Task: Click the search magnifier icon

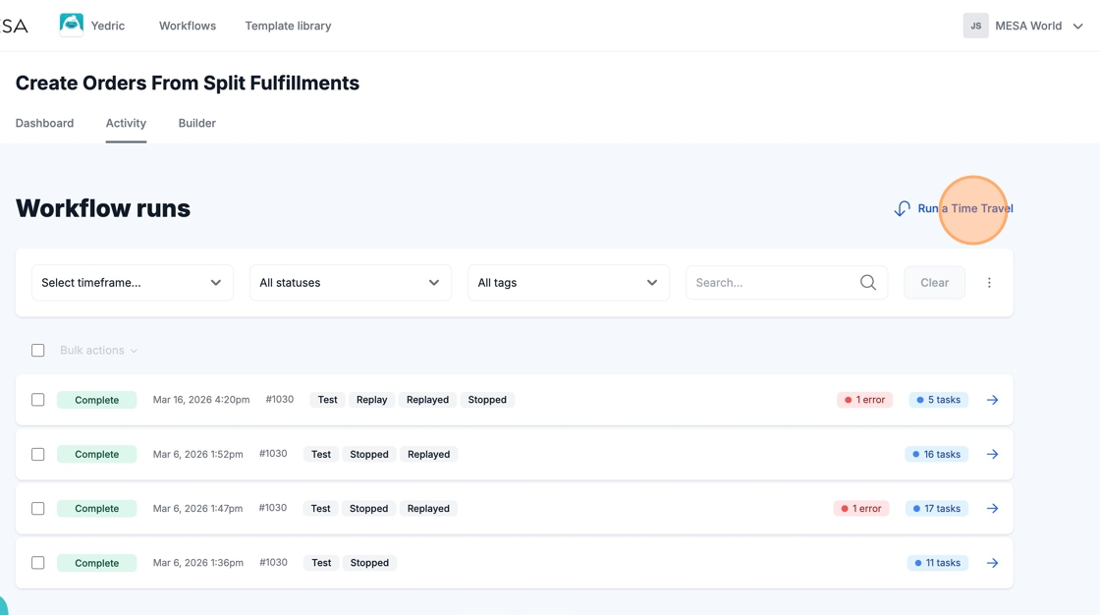Action: [867, 283]
